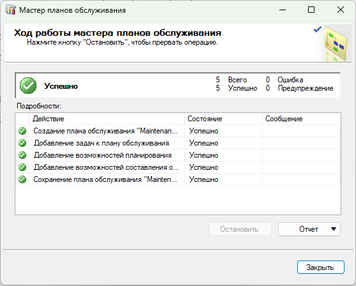Click the green check icon beside 'Добавление задач к плану'
356x286 pixels.
tap(22, 143)
